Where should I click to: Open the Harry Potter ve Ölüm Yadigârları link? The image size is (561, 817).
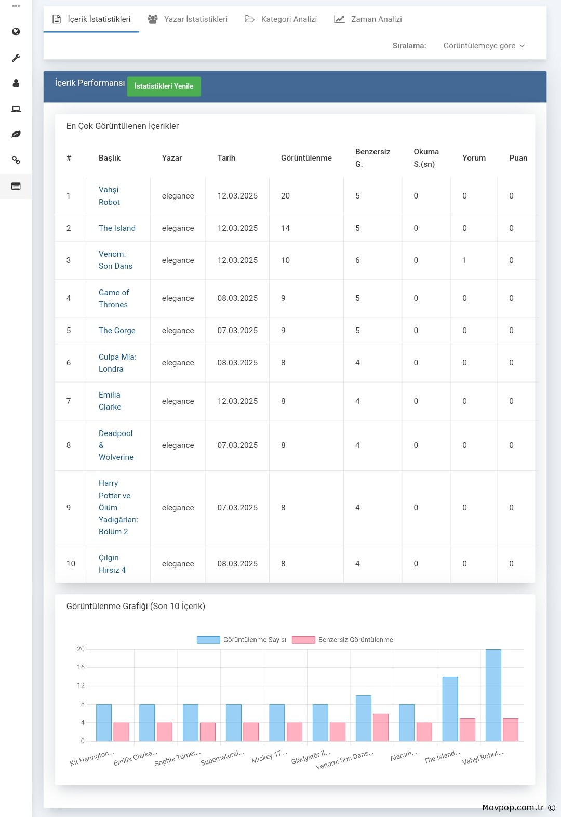pos(118,507)
